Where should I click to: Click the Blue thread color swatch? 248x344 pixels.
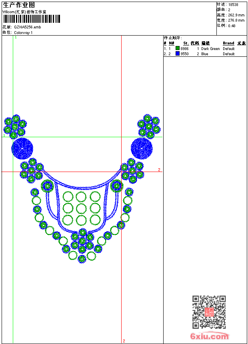(x=178, y=54)
